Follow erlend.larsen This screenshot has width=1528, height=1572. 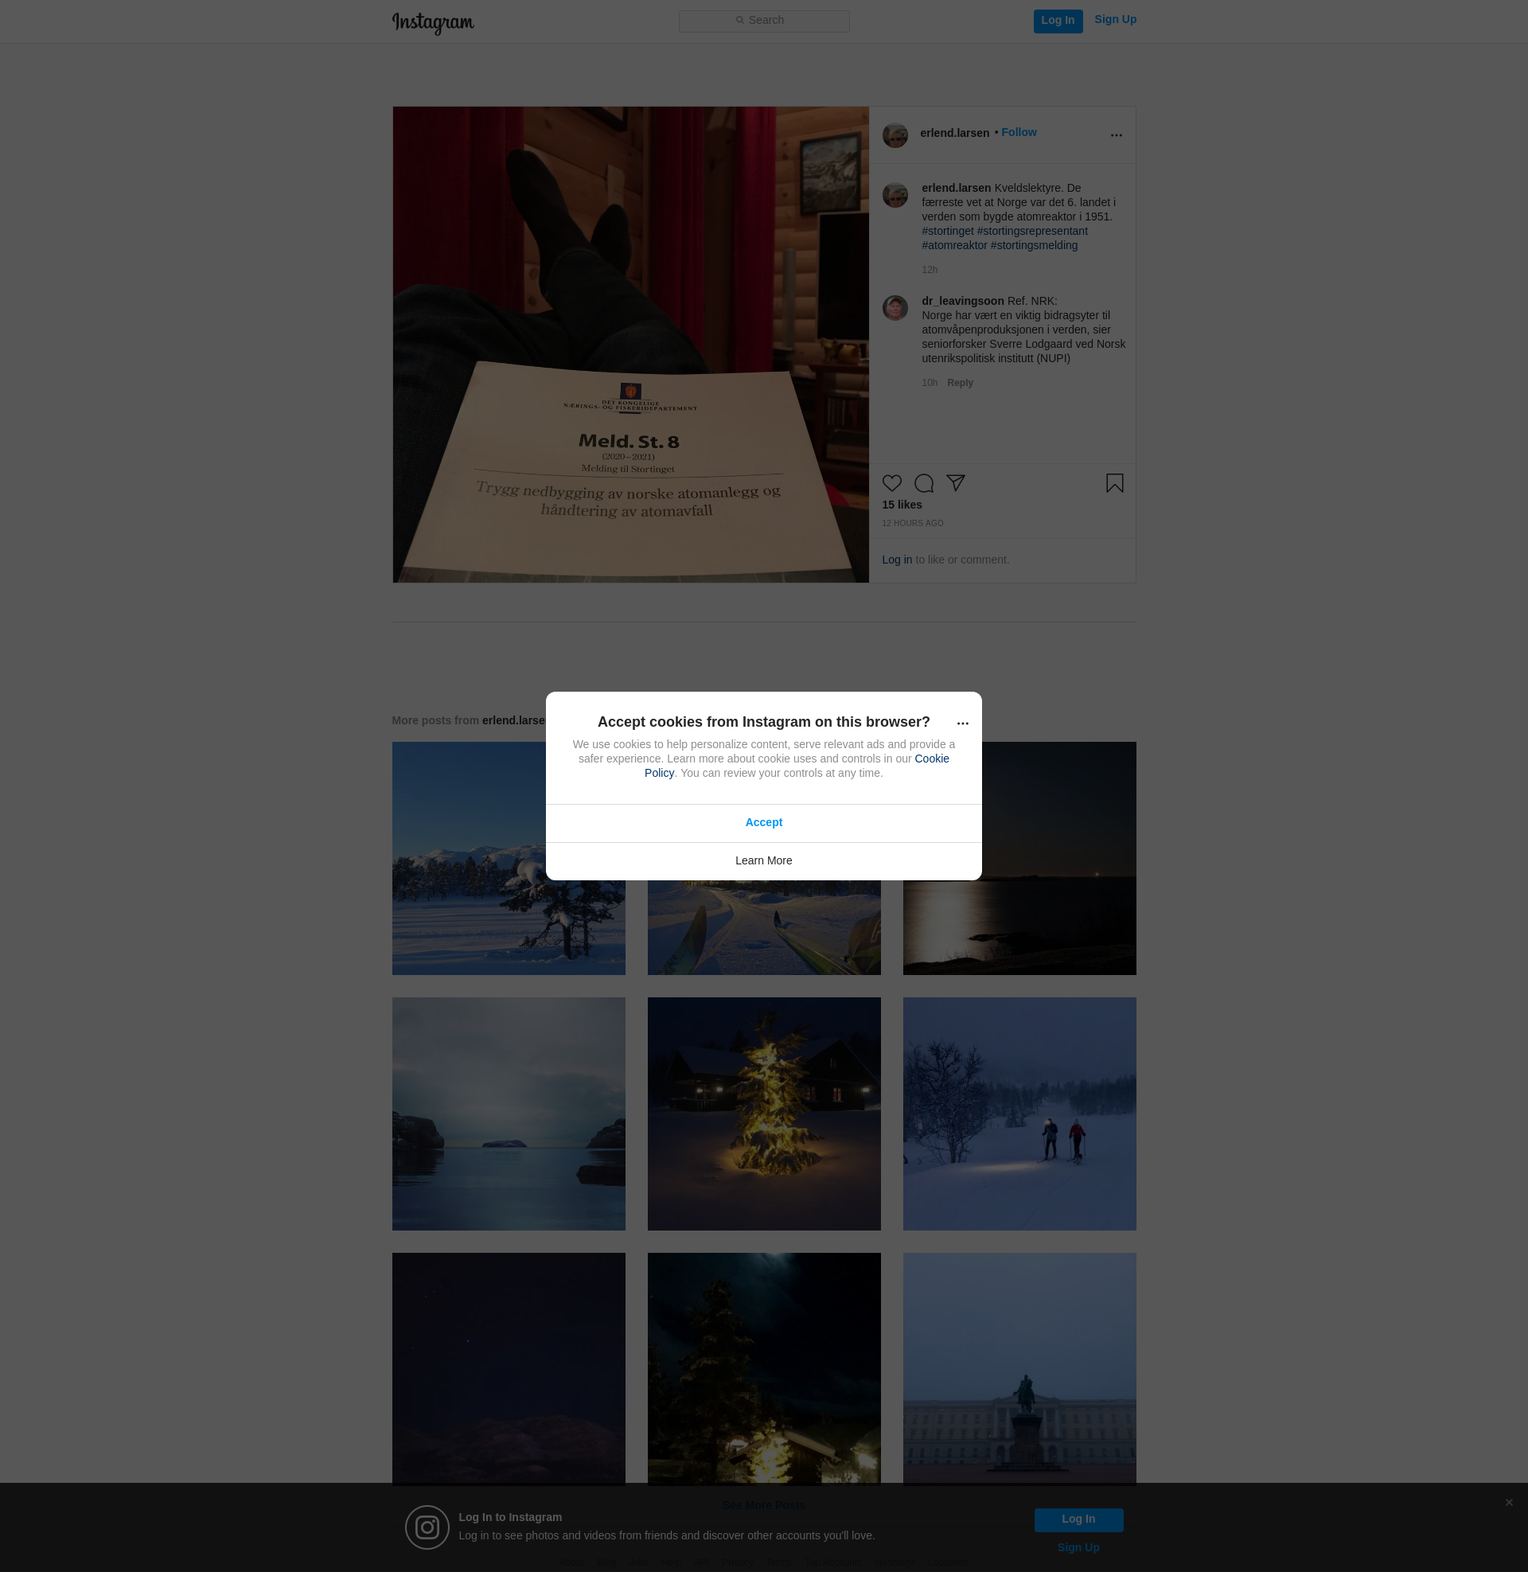(x=1019, y=132)
